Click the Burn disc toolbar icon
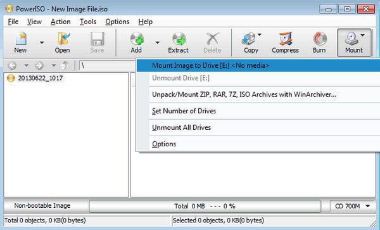Viewport: 380px width, 230px height. point(320,39)
